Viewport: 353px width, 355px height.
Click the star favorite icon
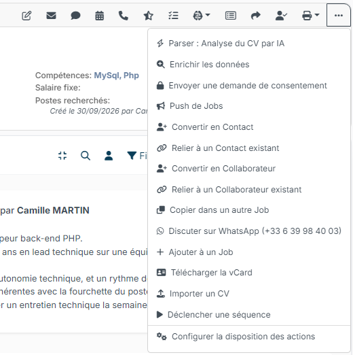click(x=149, y=16)
